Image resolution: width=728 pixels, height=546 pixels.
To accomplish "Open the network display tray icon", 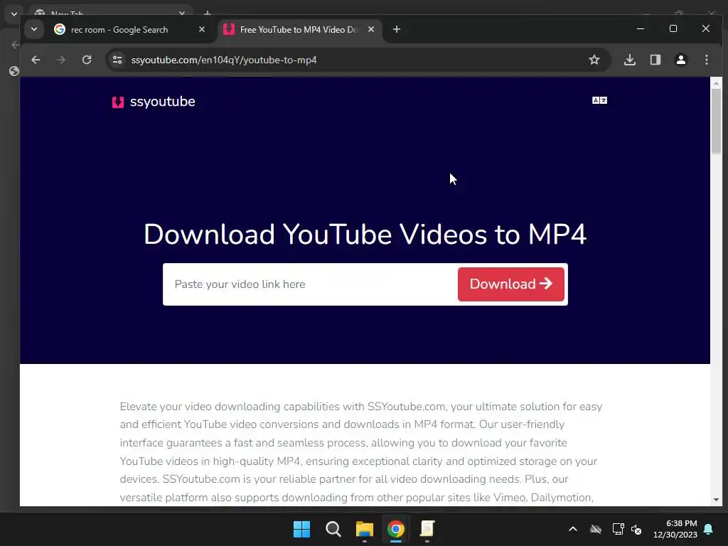I will coord(618,529).
